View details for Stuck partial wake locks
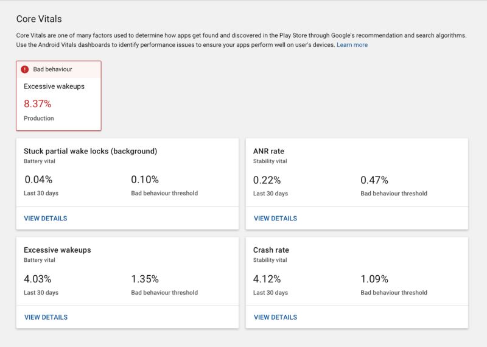Image resolution: width=487 pixels, height=347 pixels. (46, 219)
